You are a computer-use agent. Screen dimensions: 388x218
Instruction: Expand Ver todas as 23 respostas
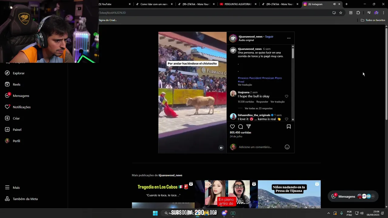(x=259, y=108)
